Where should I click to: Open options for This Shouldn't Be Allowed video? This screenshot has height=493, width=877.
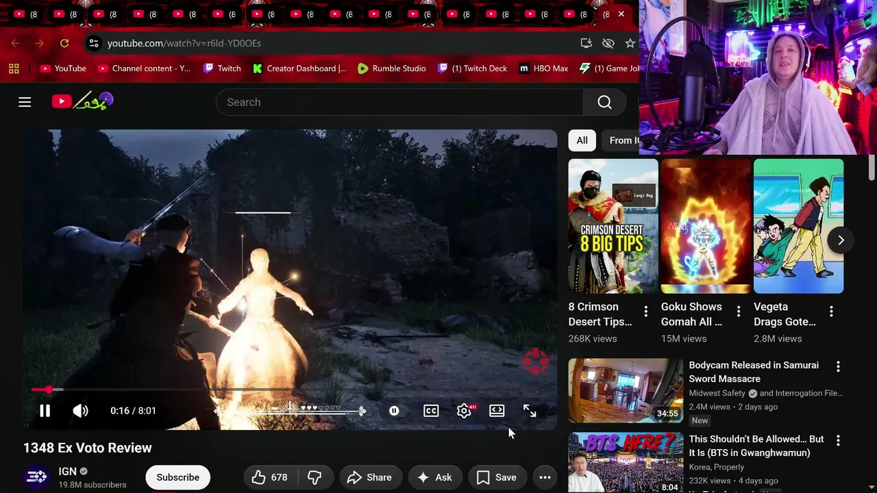837,441
